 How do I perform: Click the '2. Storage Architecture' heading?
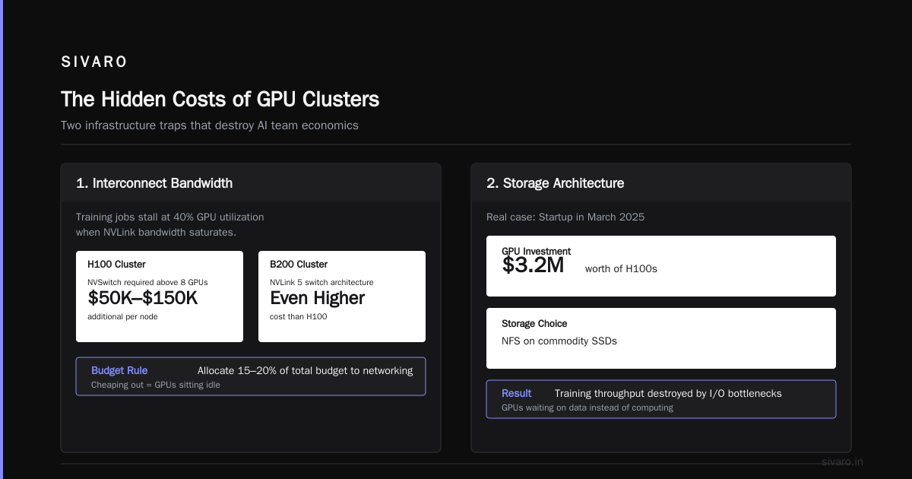coord(555,183)
